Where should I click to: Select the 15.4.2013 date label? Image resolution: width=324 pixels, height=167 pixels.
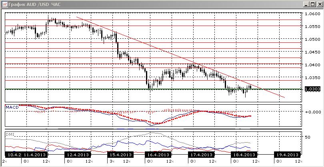click(x=121, y=155)
